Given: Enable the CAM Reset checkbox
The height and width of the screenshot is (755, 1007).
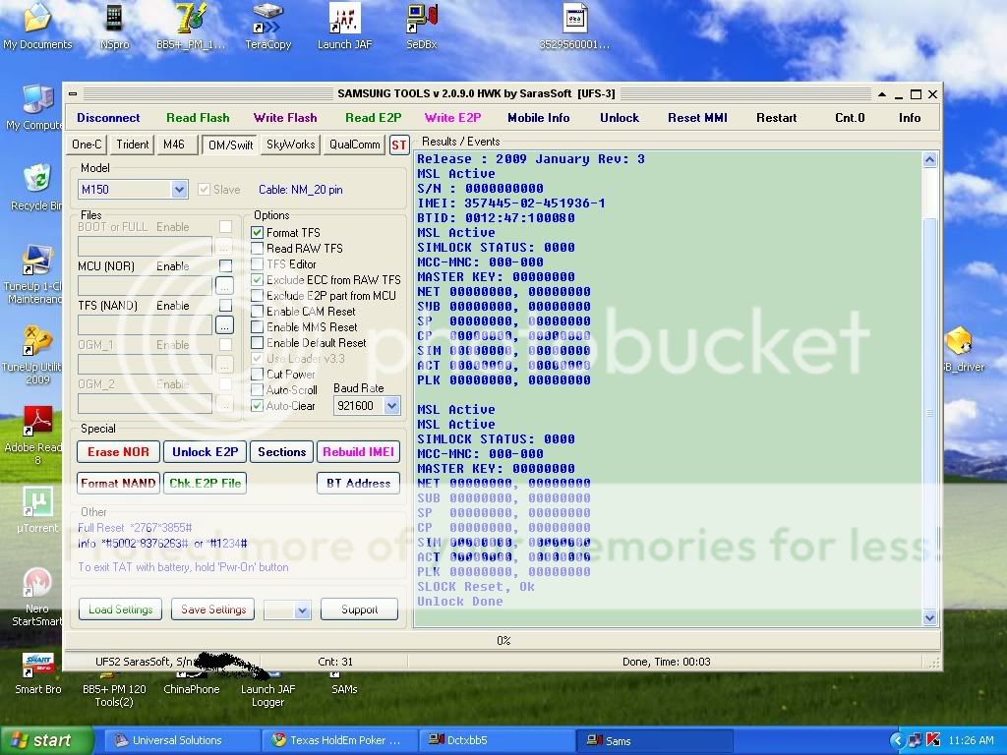Looking at the screenshot, I should coord(257,311).
